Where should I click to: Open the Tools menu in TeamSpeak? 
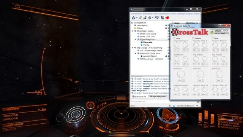coord(174,14)
